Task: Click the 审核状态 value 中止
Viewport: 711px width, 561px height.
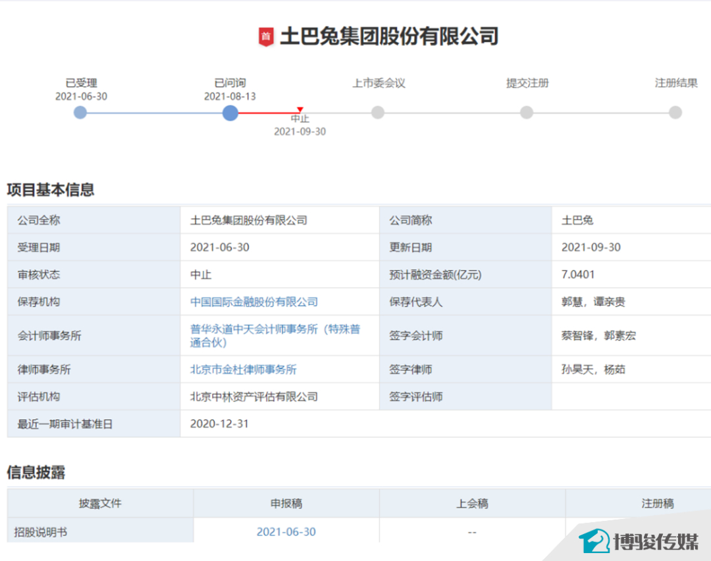Action: click(x=200, y=275)
